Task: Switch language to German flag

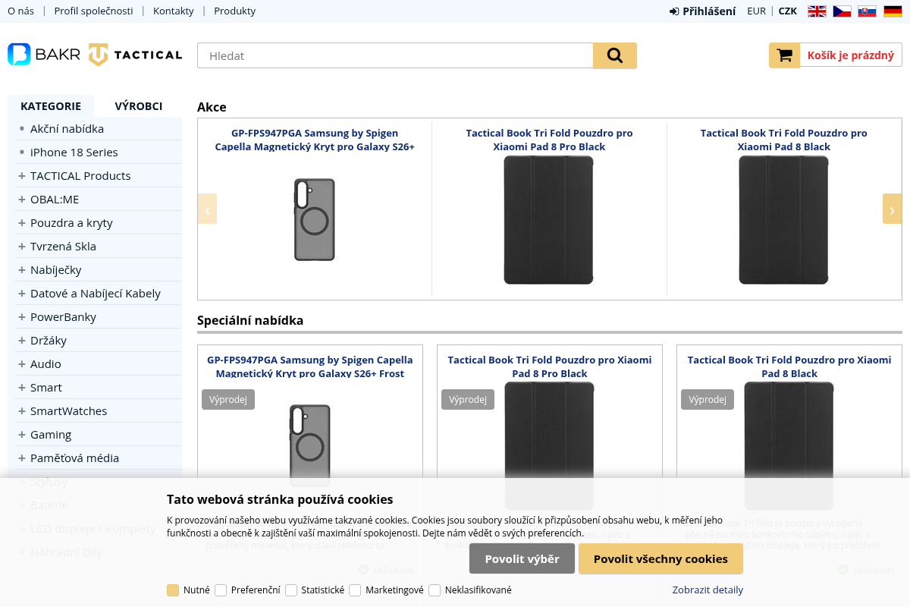Action: pos(893,11)
